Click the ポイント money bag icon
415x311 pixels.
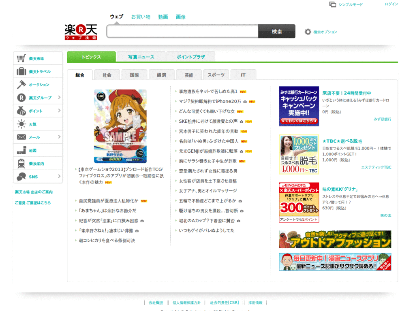click(x=21, y=111)
